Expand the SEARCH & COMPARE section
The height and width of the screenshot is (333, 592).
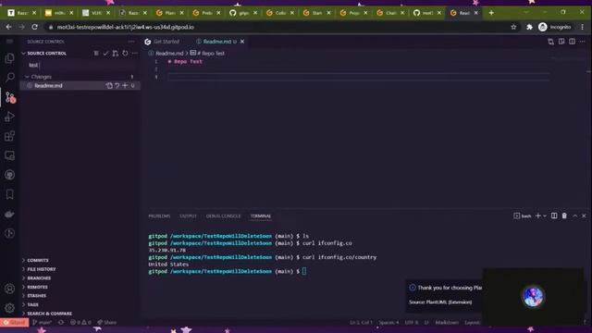49,314
